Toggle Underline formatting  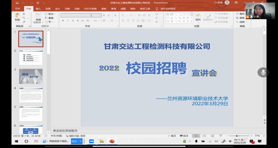[x=73, y=21]
